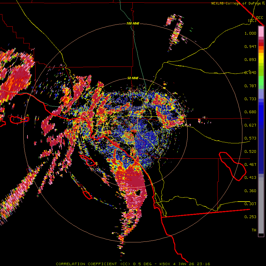Select the 0.680 scale value
The width and height of the screenshot is (266, 266).
pos(250,112)
